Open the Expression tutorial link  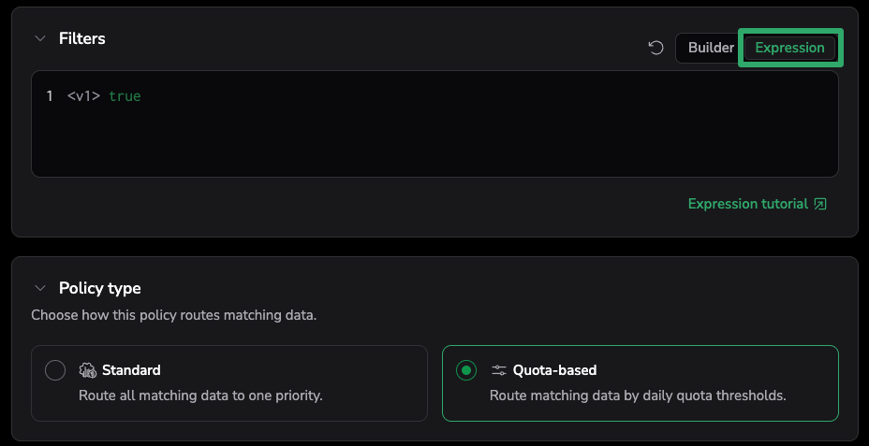click(x=747, y=204)
